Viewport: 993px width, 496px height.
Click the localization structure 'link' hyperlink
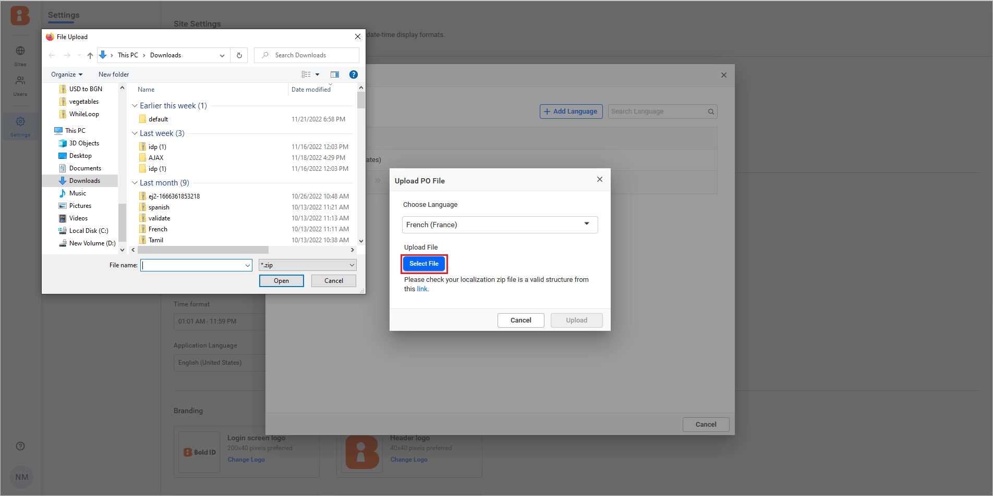(421, 289)
